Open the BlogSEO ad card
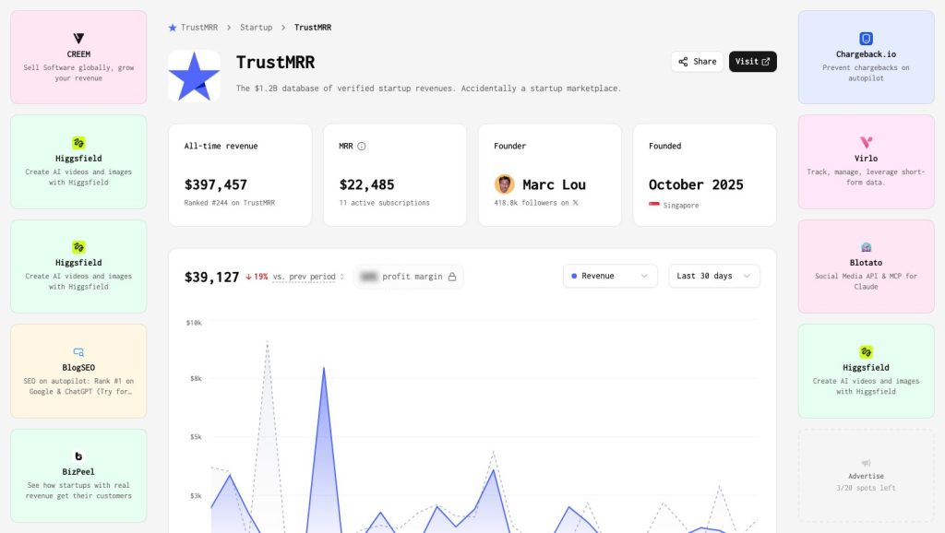 click(78, 371)
